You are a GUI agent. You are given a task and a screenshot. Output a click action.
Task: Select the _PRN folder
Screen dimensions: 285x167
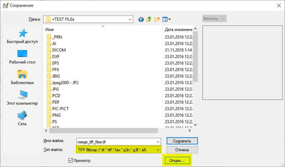54,37
